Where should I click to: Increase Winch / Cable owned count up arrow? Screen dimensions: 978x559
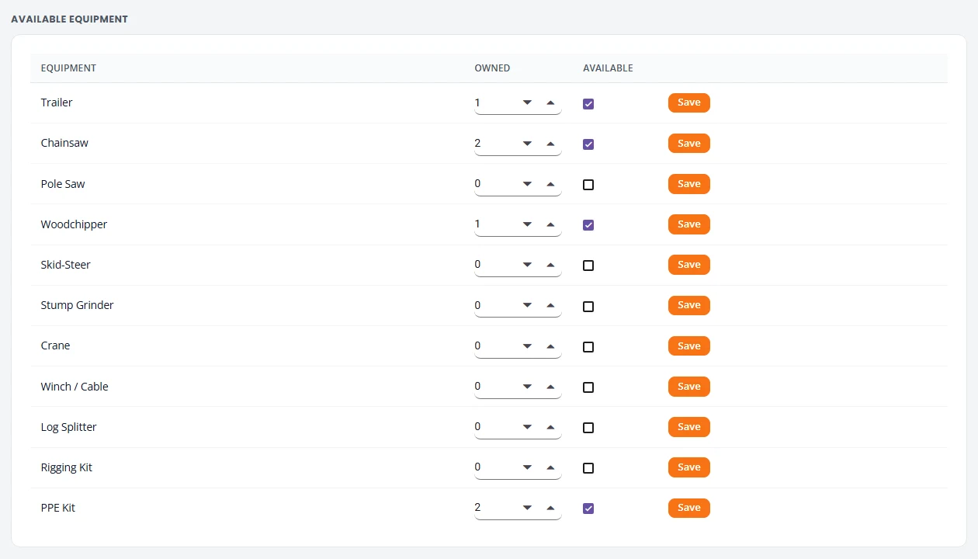click(x=550, y=387)
